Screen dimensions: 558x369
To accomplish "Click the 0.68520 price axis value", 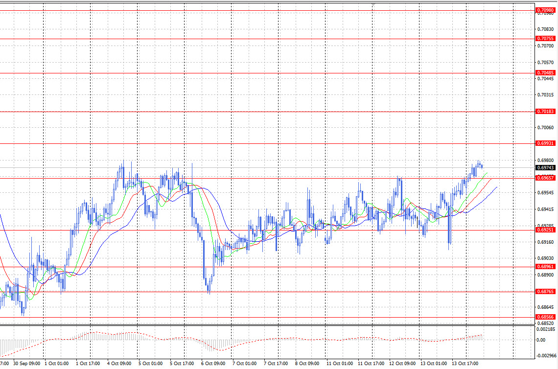I will pyautogui.click(x=545, y=323).
